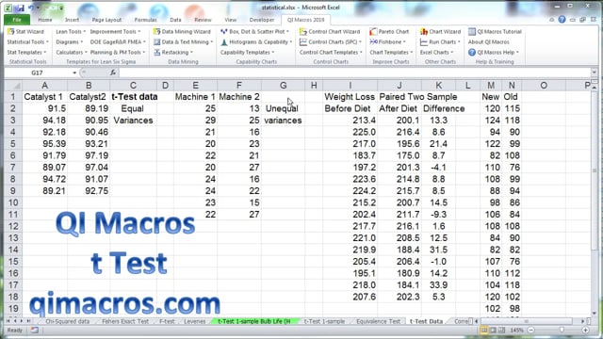Viewport: 603px width, 339px height.
Task: Open Lean Tools dropdown
Action: click(71, 31)
